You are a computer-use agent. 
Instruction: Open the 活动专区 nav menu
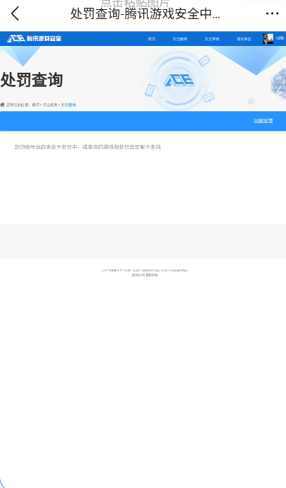point(244,39)
